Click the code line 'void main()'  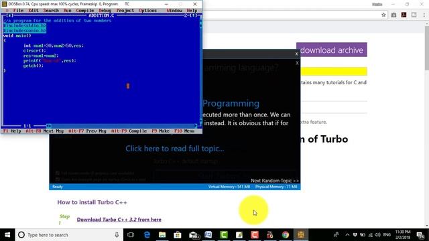[17, 35]
